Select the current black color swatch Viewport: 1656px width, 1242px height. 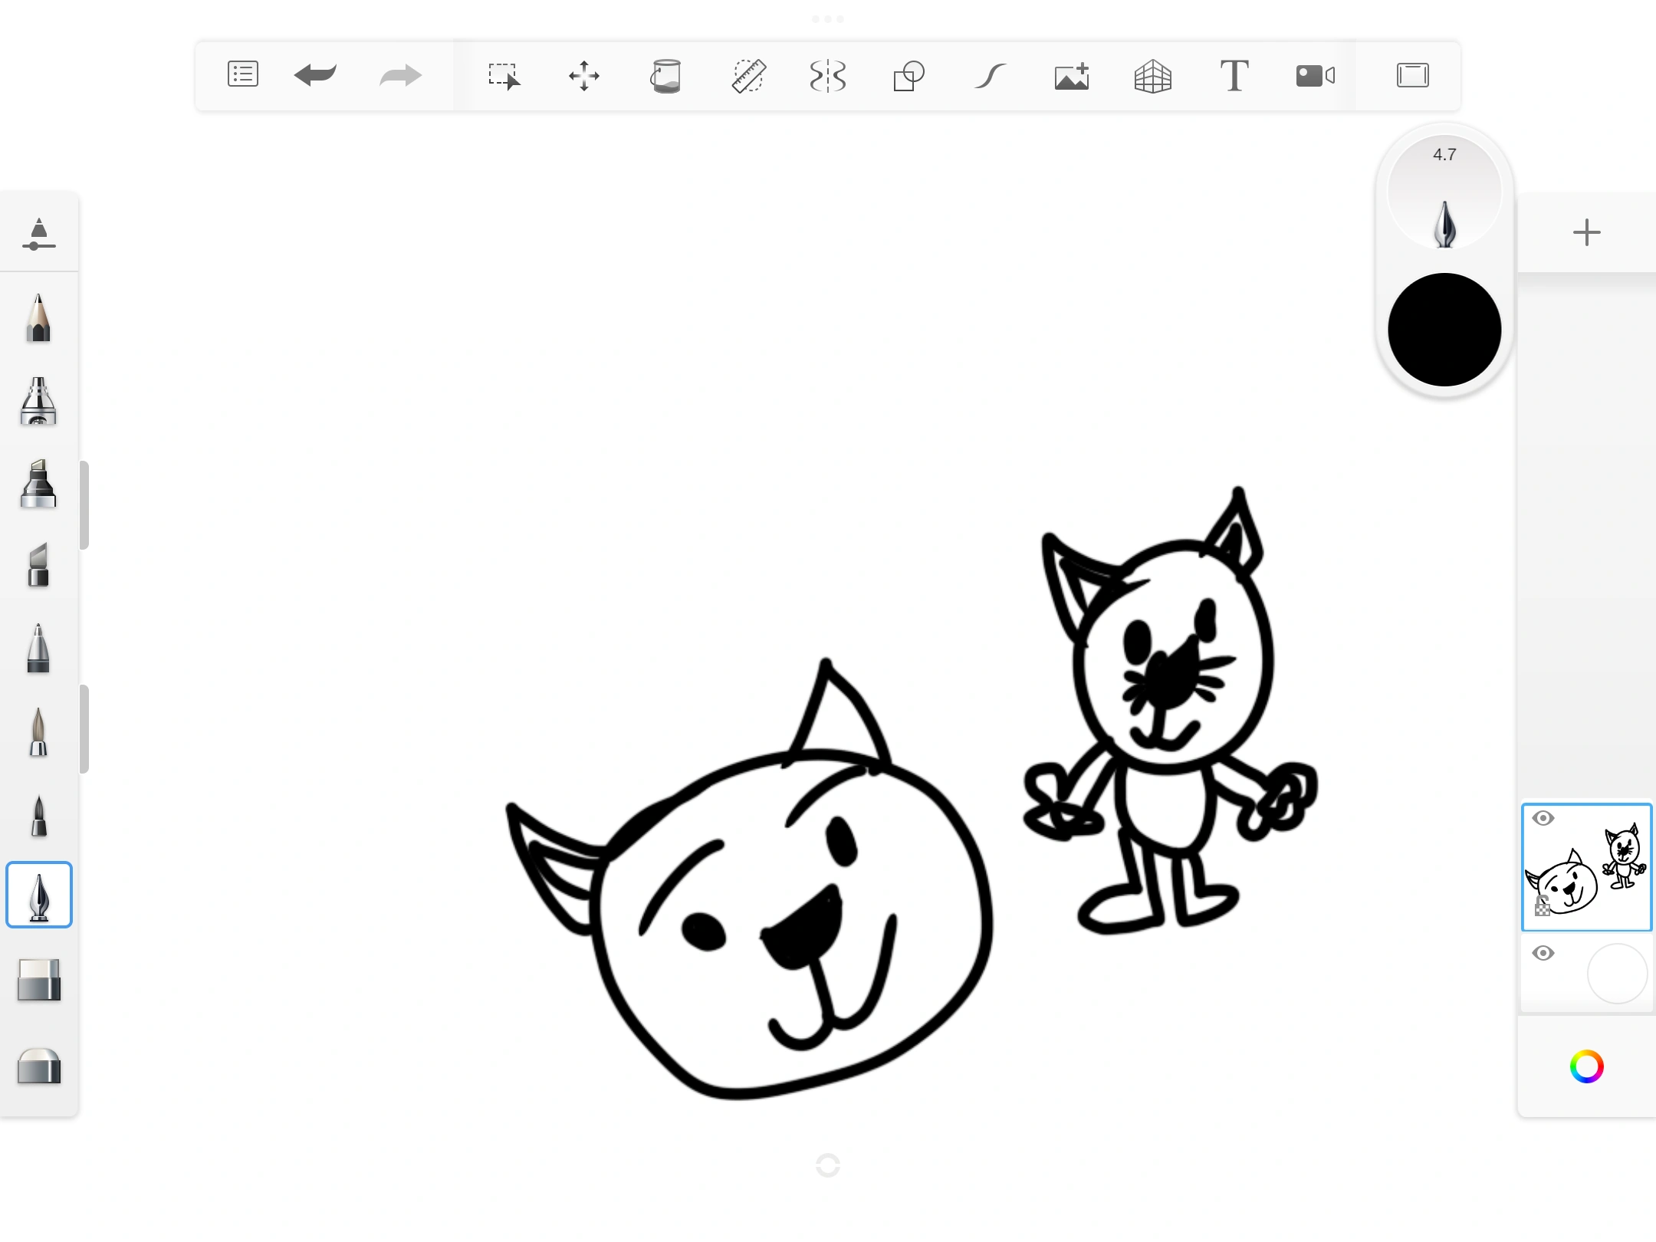point(1444,328)
